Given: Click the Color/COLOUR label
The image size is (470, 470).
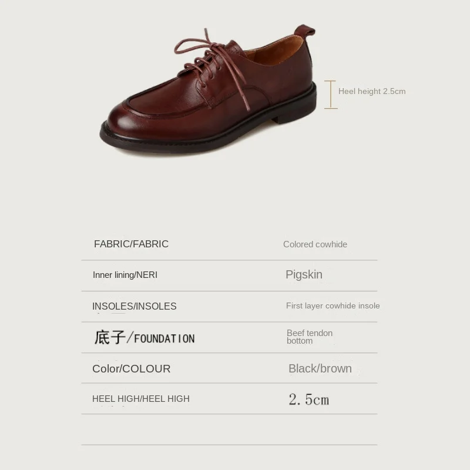Looking at the screenshot, I should coord(131,369).
